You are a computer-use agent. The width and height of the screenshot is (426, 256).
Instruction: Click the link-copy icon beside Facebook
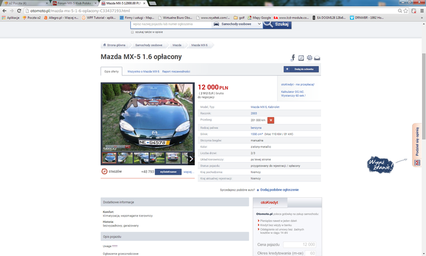click(x=301, y=58)
